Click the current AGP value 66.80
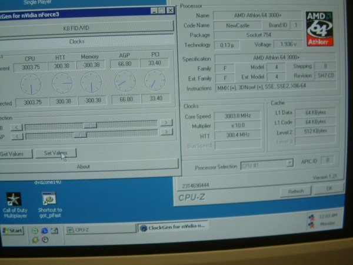Viewport: 353px width, 265px height. (125, 64)
